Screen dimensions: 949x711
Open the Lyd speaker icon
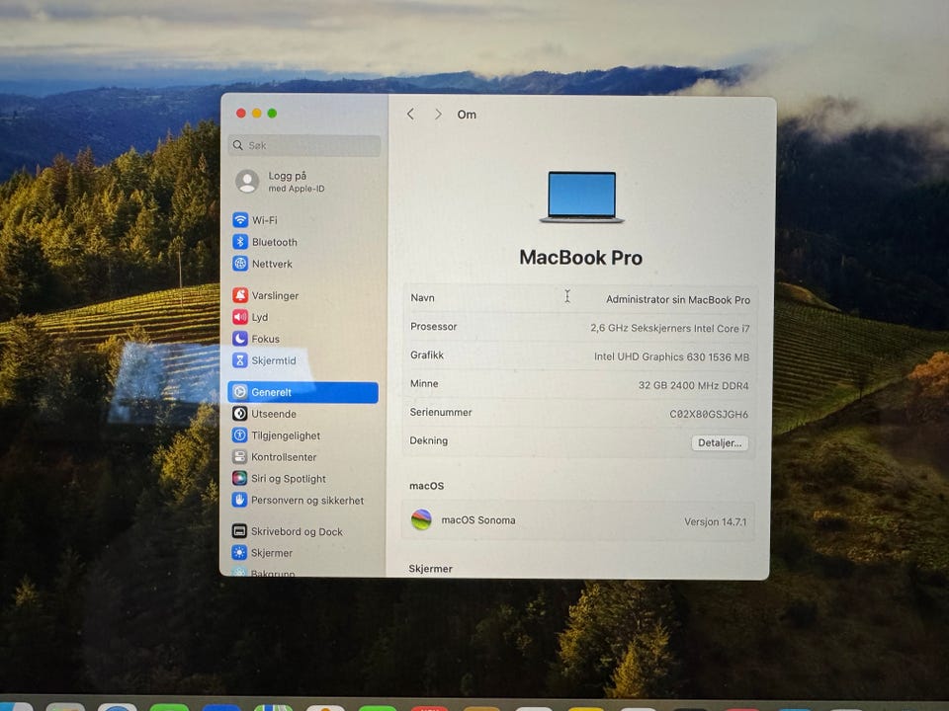(x=240, y=317)
